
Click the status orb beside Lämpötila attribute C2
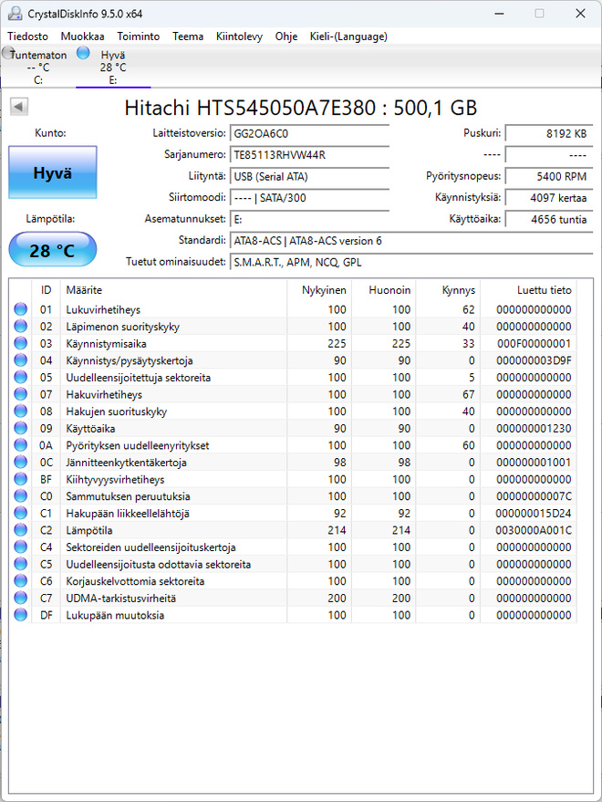pyautogui.click(x=20, y=530)
